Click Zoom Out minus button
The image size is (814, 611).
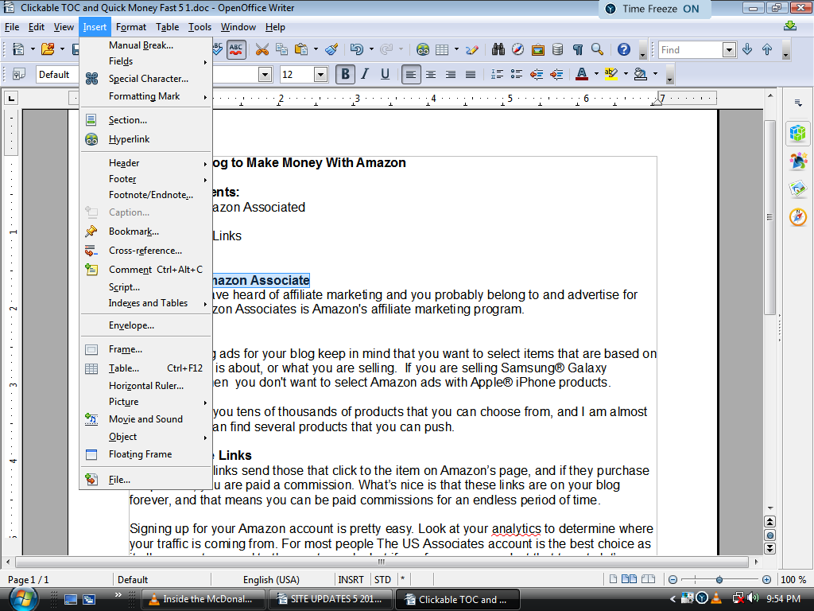[673, 579]
